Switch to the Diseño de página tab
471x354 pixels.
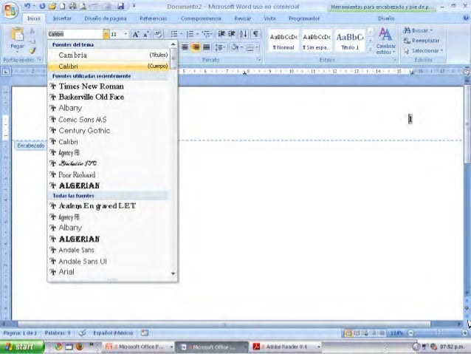click(106, 18)
